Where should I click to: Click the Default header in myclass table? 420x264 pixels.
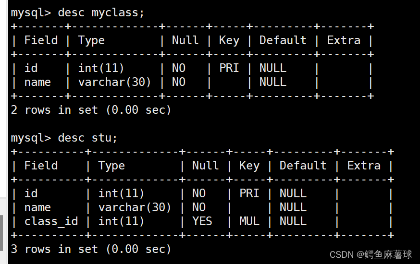click(283, 40)
